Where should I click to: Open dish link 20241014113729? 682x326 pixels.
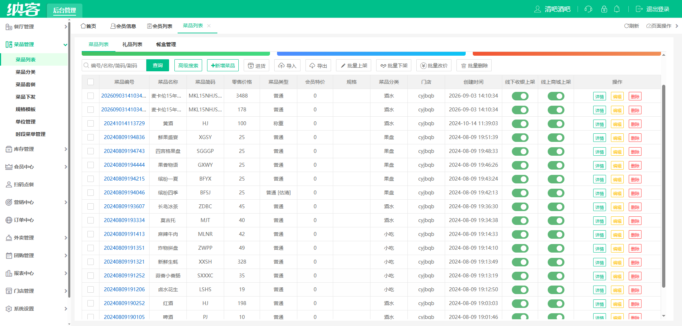pos(124,123)
